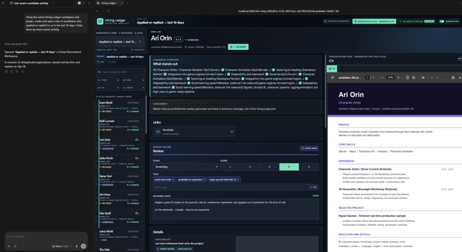Image resolution: width=462 pixels, height=252 pixels.
Task: Click the PDF zoom percentage field
Action: coord(390,77)
